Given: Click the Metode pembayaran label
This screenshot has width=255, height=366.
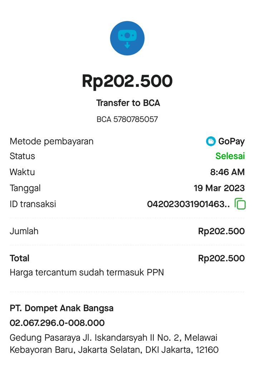Looking at the screenshot, I should 52,141.
